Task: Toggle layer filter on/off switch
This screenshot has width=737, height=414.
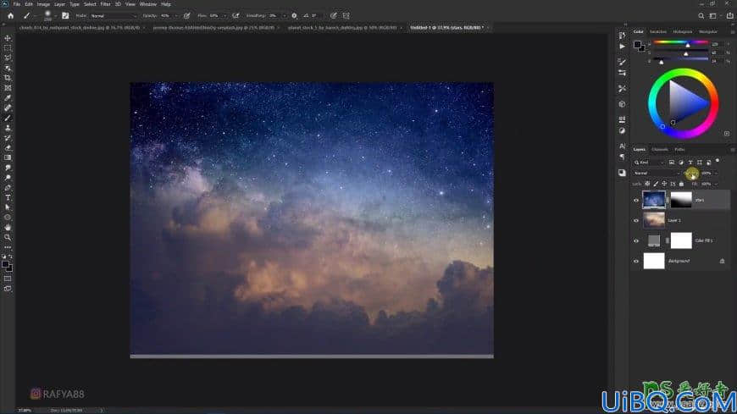Action: pyautogui.click(x=718, y=161)
